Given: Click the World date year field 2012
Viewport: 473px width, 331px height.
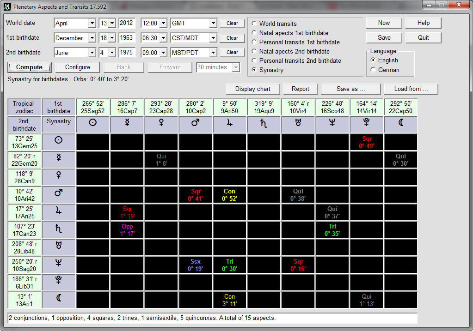Looking at the screenshot, I should [127, 23].
